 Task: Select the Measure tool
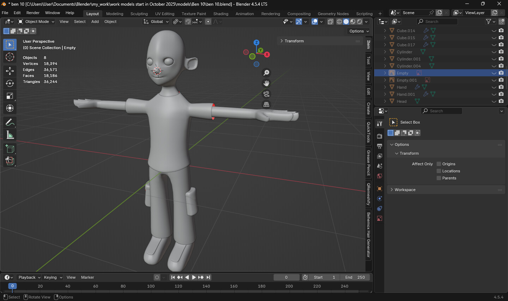(x=10, y=135)
